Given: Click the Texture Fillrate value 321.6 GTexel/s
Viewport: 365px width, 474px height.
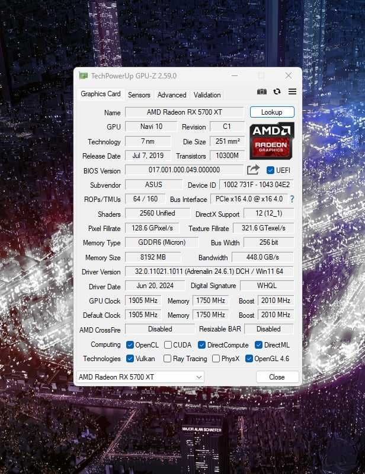Looking at the screenshot, I should [263, 228].
